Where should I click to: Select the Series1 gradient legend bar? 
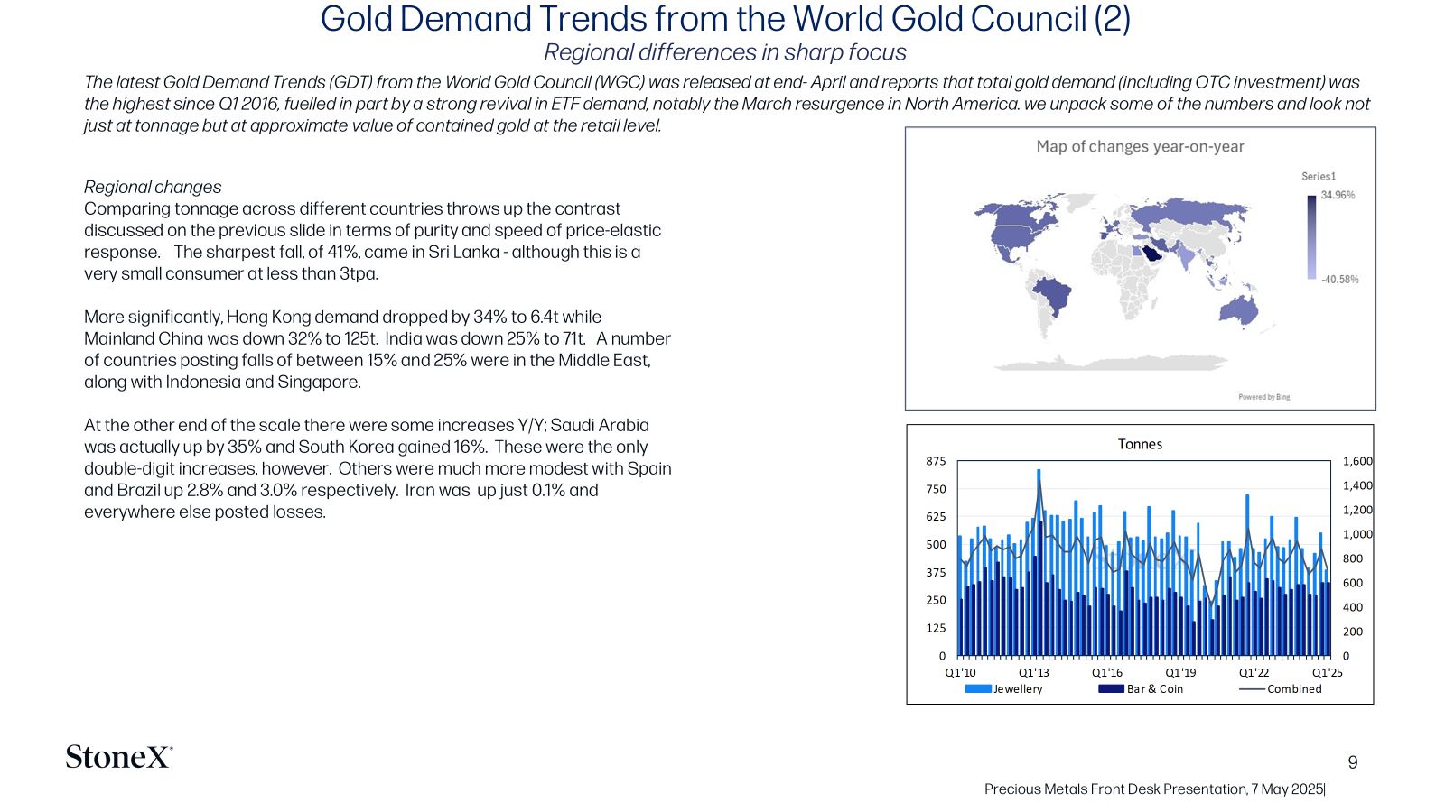(1311, 237)
